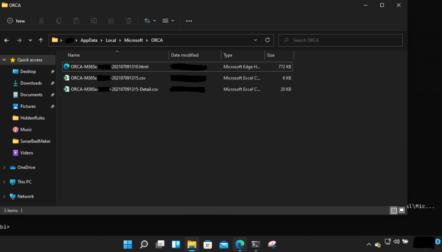Open Windows Terminal from taskbar
The image size is (442, 252).
point(256,244)
